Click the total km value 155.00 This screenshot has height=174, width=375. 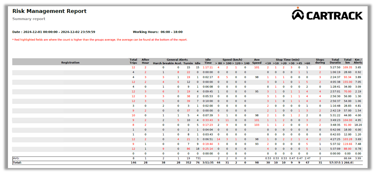click(347, 82)
